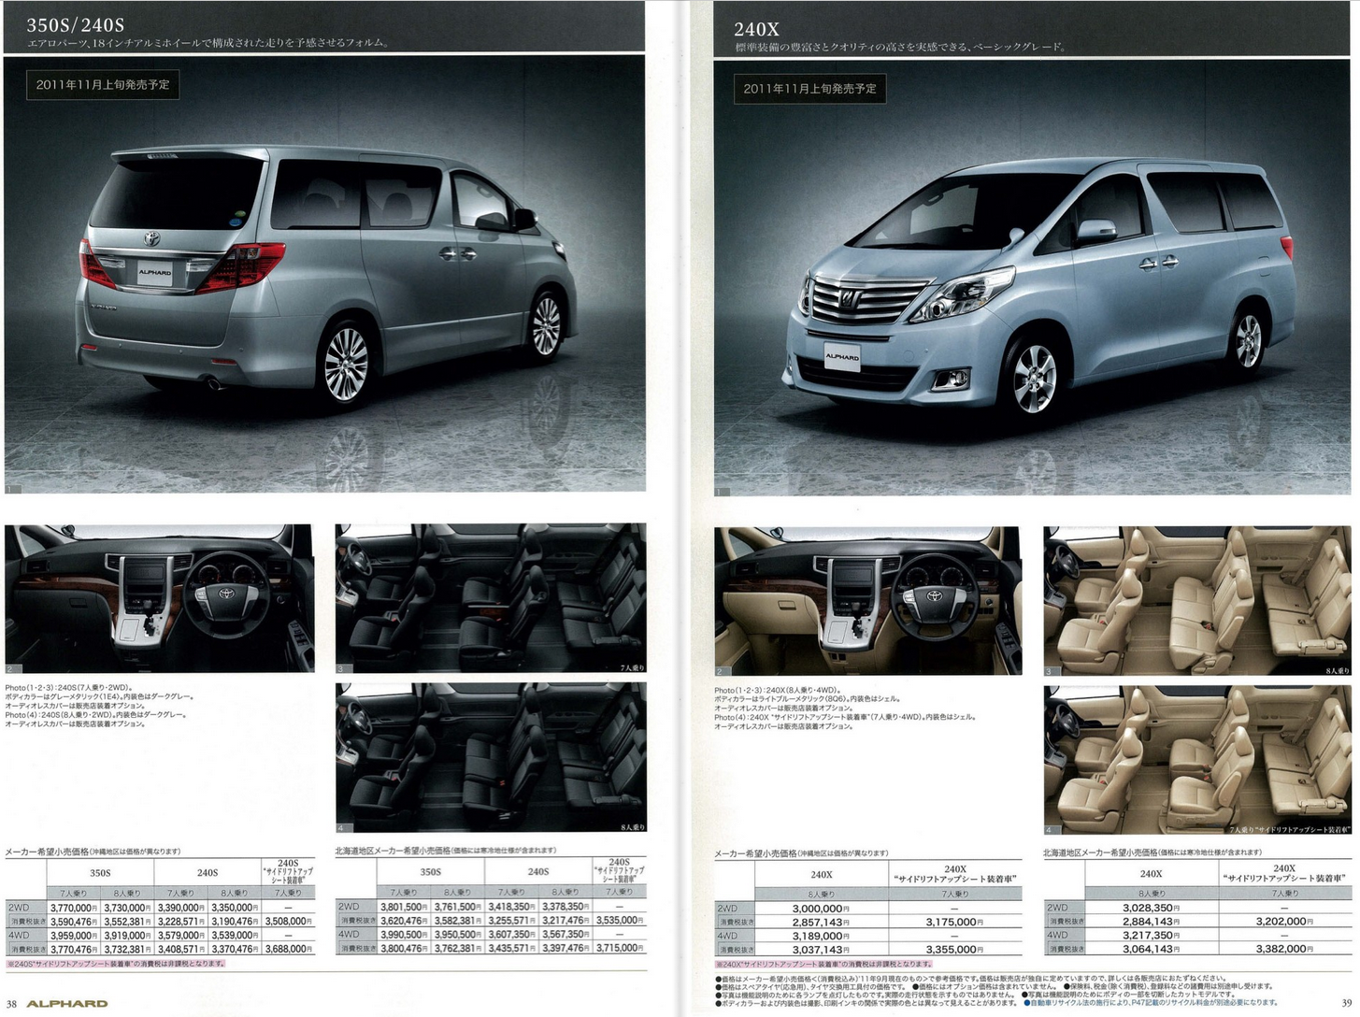Open the dark interior 8人乗り seat layout photo
Viewport: 1360px width, 1017px height.
tap(490, 757)
